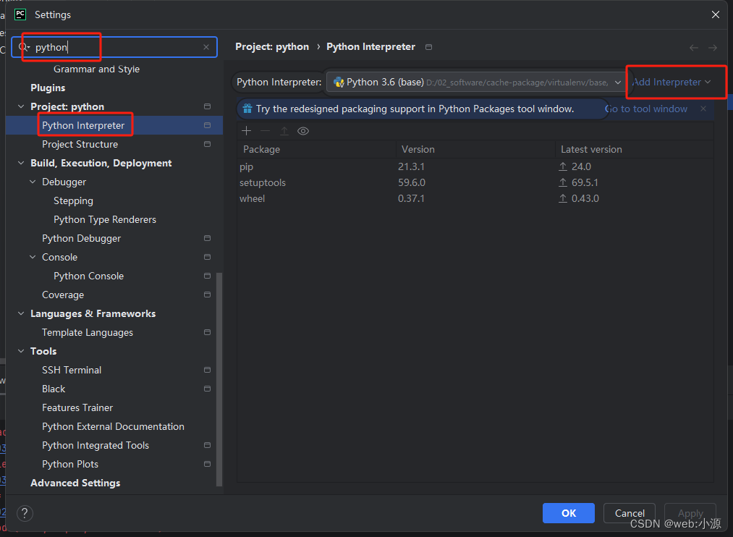The image size is (733, 537).
Task: Select the pip package row
Action: [475, 166]
